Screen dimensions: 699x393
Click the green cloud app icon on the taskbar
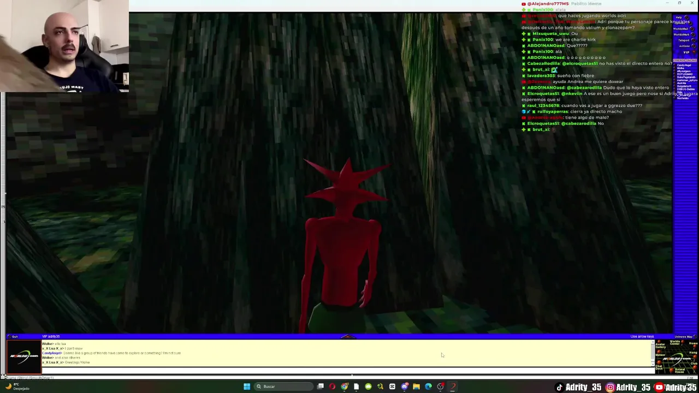click(x=368, y=386)
